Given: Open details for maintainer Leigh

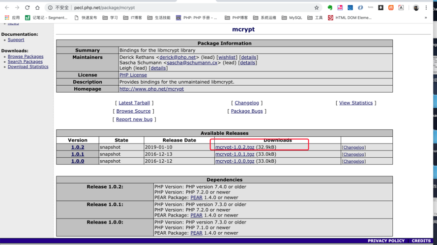Looking at the screenshot, I should point(158,68).
